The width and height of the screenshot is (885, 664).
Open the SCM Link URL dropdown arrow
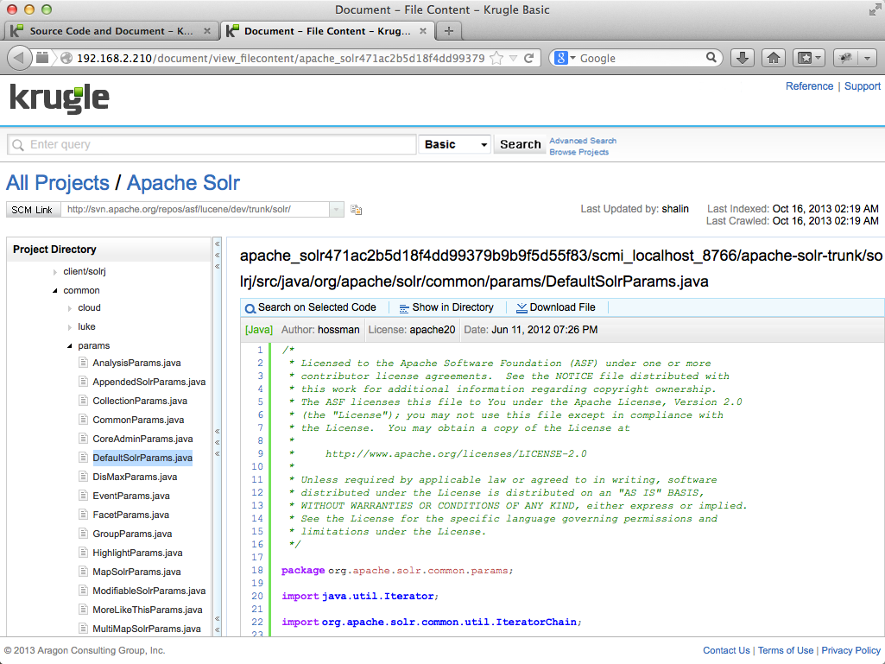click(337, 210)
